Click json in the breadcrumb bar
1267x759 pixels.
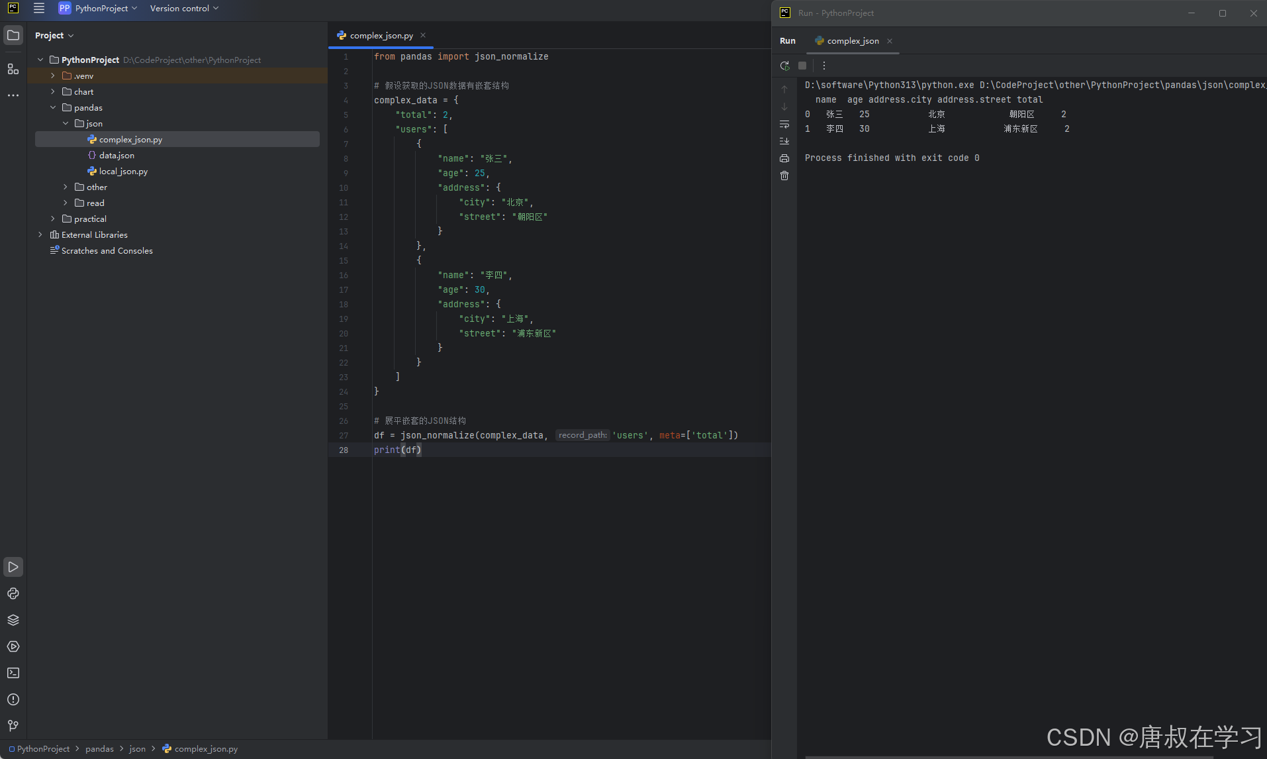(x=137, y=748)
